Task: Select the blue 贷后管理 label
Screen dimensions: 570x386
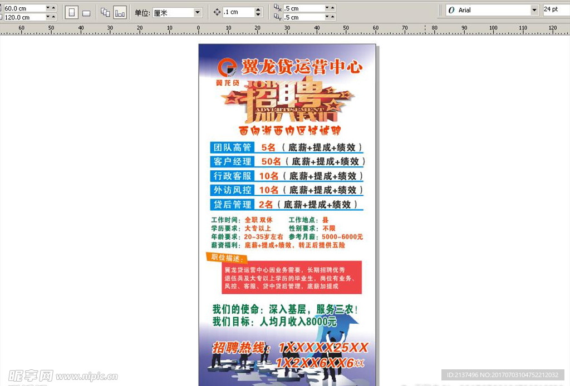Action: (232, 205)
